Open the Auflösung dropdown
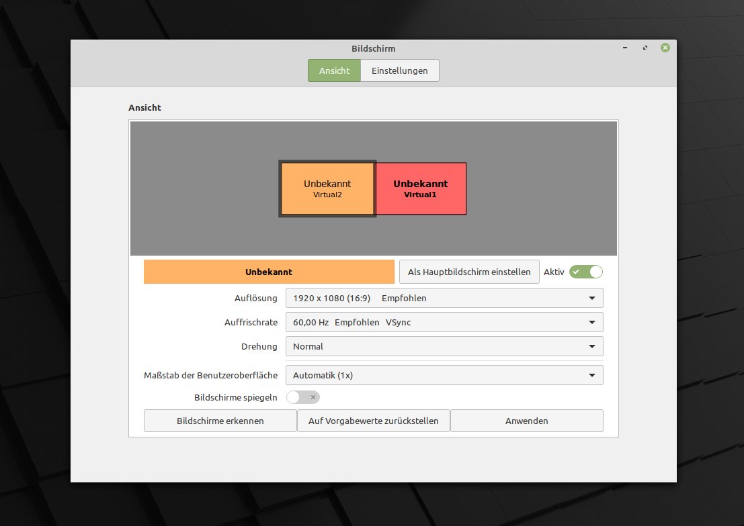744x526 pixels. point(444,298)
